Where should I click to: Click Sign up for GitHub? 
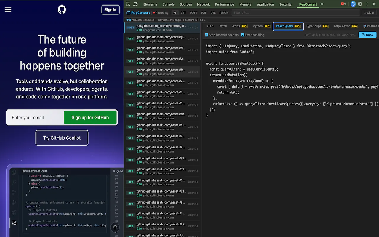(x=90, y=117)
